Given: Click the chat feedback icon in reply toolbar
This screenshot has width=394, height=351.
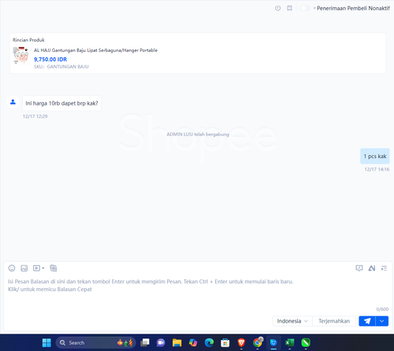Looking at the screenshot, I should click(x=359, y=268).
